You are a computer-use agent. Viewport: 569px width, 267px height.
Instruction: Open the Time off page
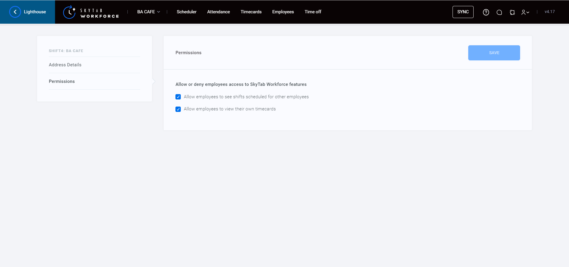(x=313, y=12)
